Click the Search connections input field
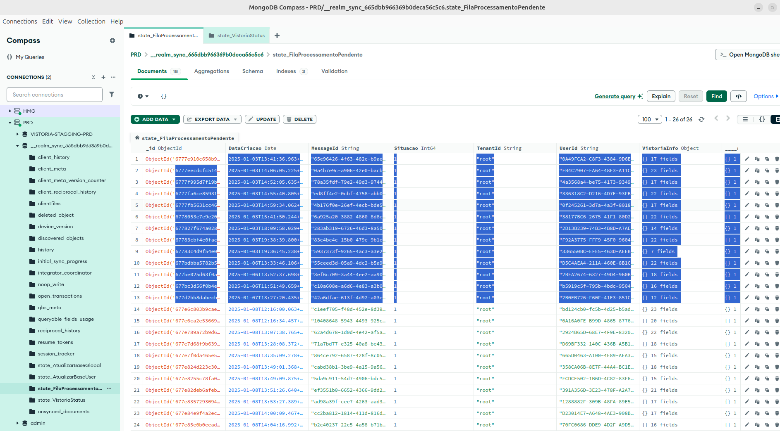 (55, 95)
